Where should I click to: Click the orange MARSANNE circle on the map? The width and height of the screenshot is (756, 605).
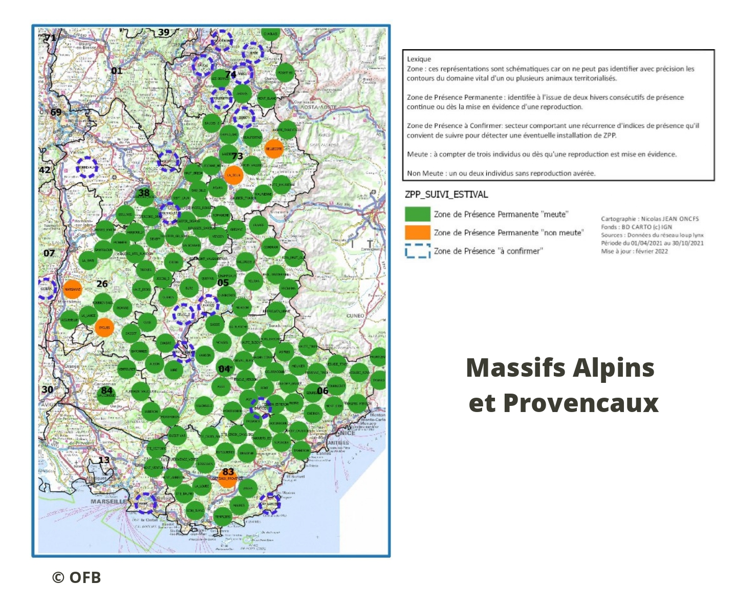pyautogui.click(x=72, y=289)
